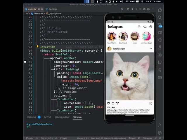Open the editor More Actions ellipsis
Screen dimensions: 187x140
[153, 9]
